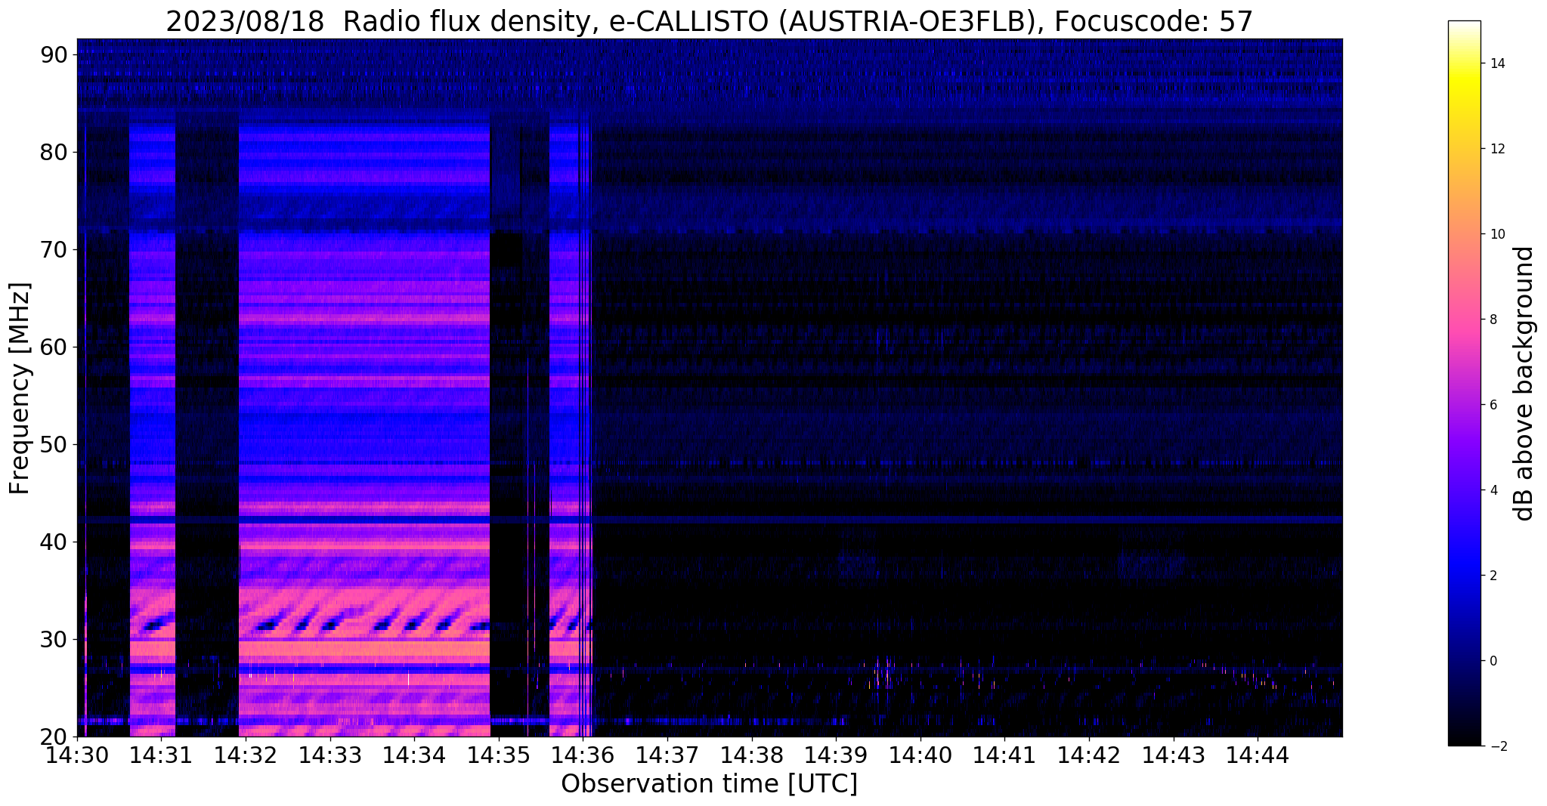Click the colorbar tick value 6
The image size is (1547, 806).
[x=1493, y=405]
